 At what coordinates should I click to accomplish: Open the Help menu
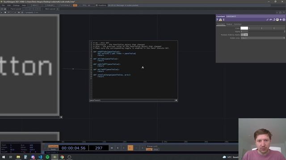24,5
